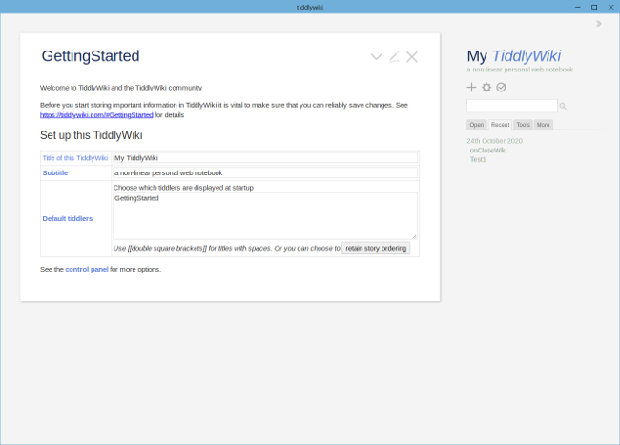Create new tiddler with plus icon
The width and height of the screenshot is (620, 445).
[x=471, y=88]
